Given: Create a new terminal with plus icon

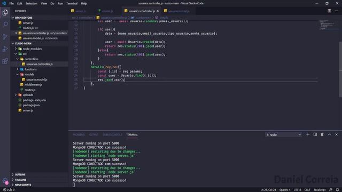Looking at the screenshot, I should tap(308, 134).
